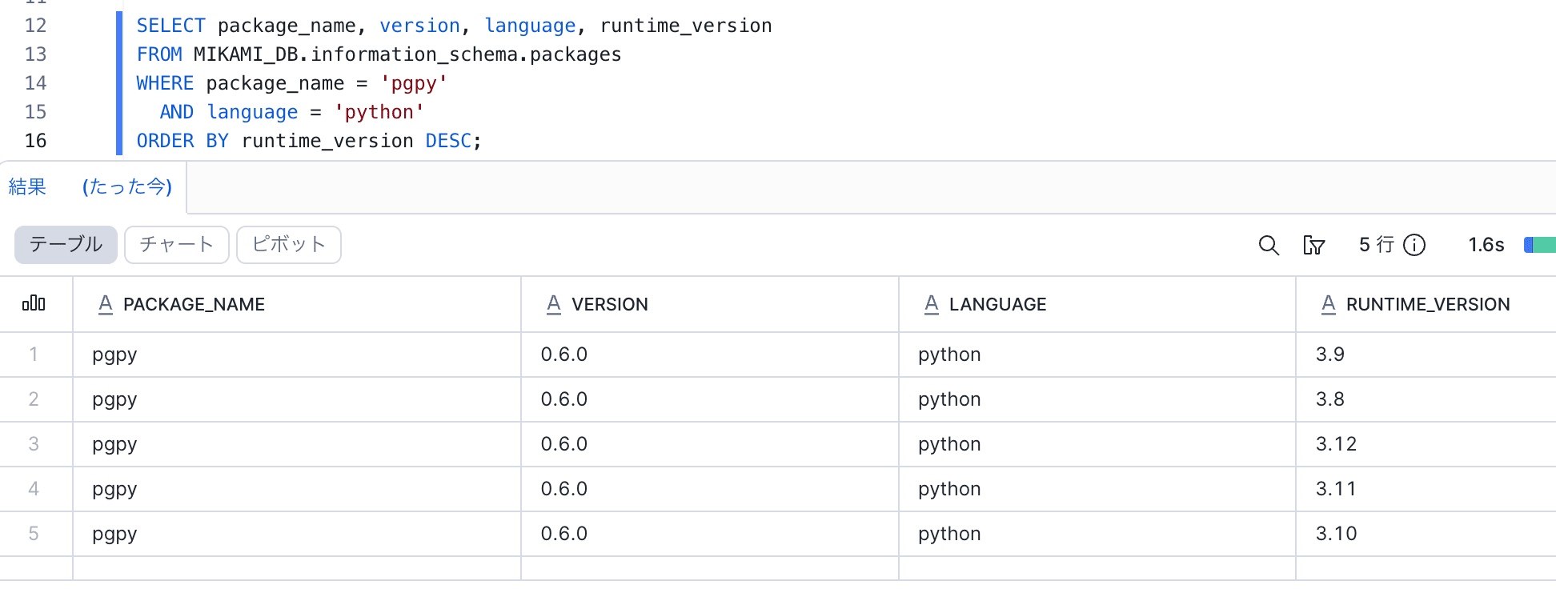
Task: Click runtime version cell 3.8
Action: [x=1426, y=399]
